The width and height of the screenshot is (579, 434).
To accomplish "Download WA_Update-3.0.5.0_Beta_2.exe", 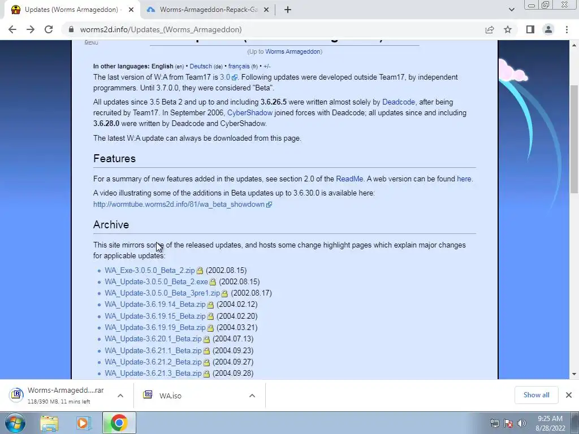I will click(x=156, y=281).
